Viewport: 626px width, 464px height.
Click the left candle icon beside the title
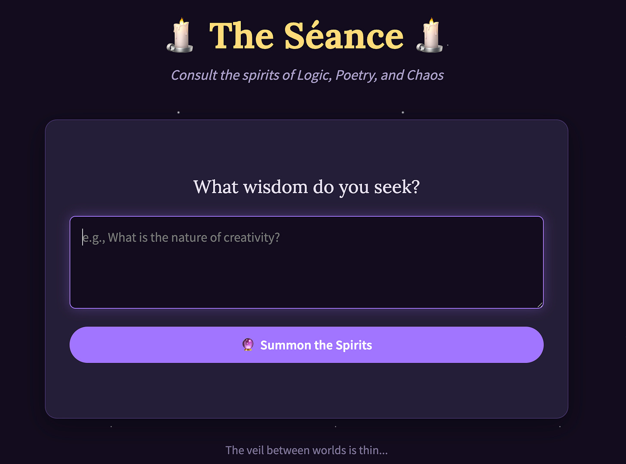[x=180, y=36]
